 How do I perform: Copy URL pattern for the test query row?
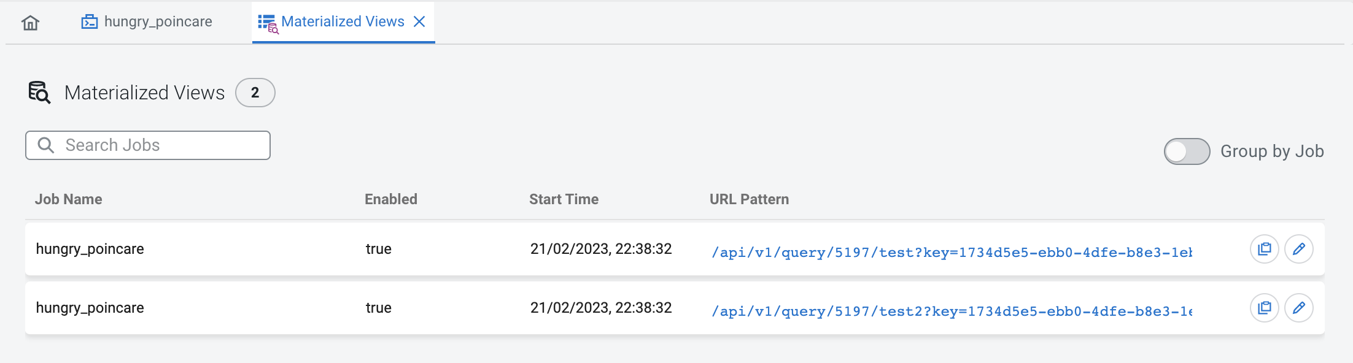click(1264, 249)
